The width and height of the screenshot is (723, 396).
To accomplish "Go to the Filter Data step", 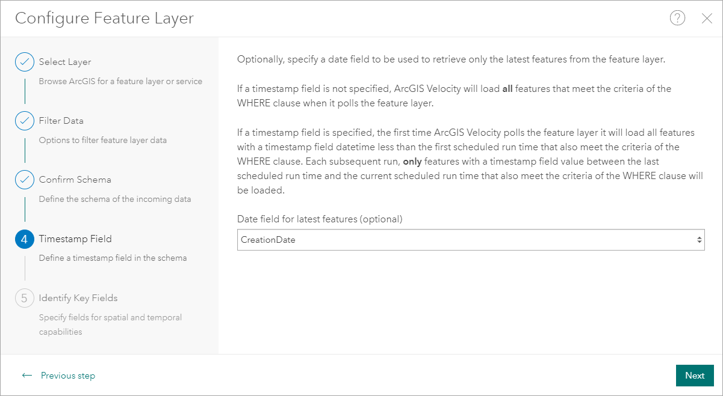I will tap(61, 121).
